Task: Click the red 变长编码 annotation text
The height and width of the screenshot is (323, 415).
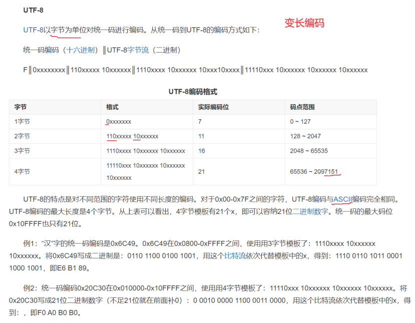Action: (304, 23)
